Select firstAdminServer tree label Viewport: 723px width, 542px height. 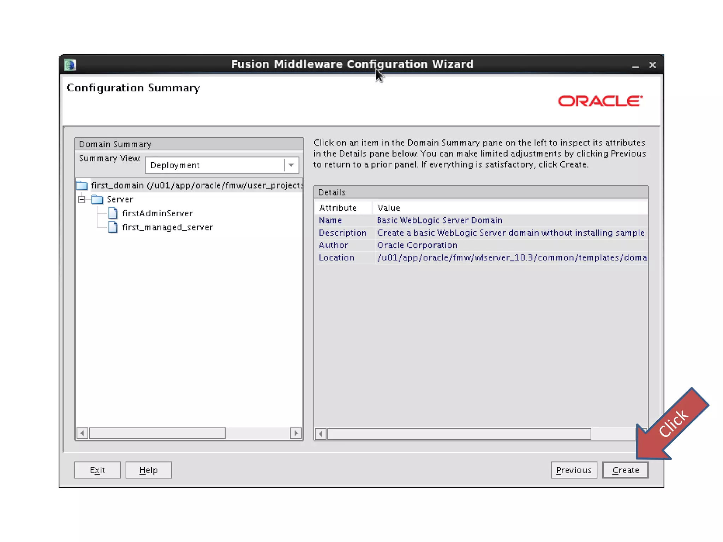coord(157,213)
